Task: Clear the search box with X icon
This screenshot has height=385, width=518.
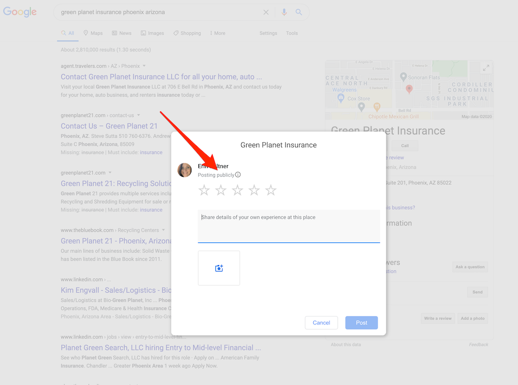Action: point(266,12)
